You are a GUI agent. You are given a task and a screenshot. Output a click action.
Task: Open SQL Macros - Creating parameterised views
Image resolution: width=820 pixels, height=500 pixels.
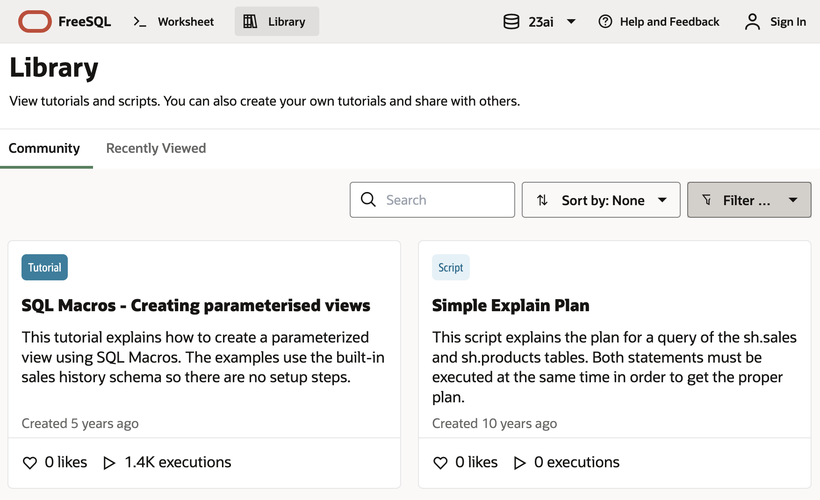coord(195,306)
